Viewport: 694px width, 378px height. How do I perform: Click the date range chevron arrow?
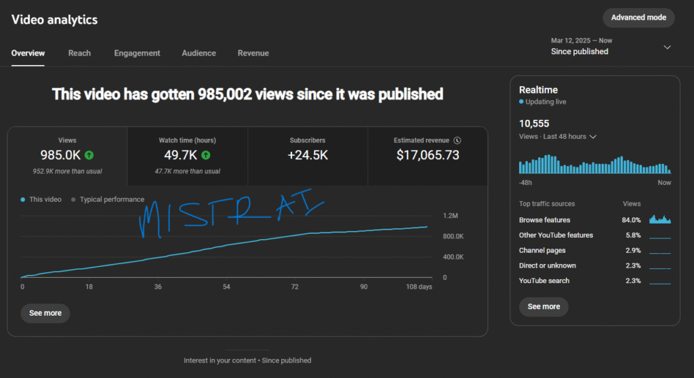click(667, 47)
